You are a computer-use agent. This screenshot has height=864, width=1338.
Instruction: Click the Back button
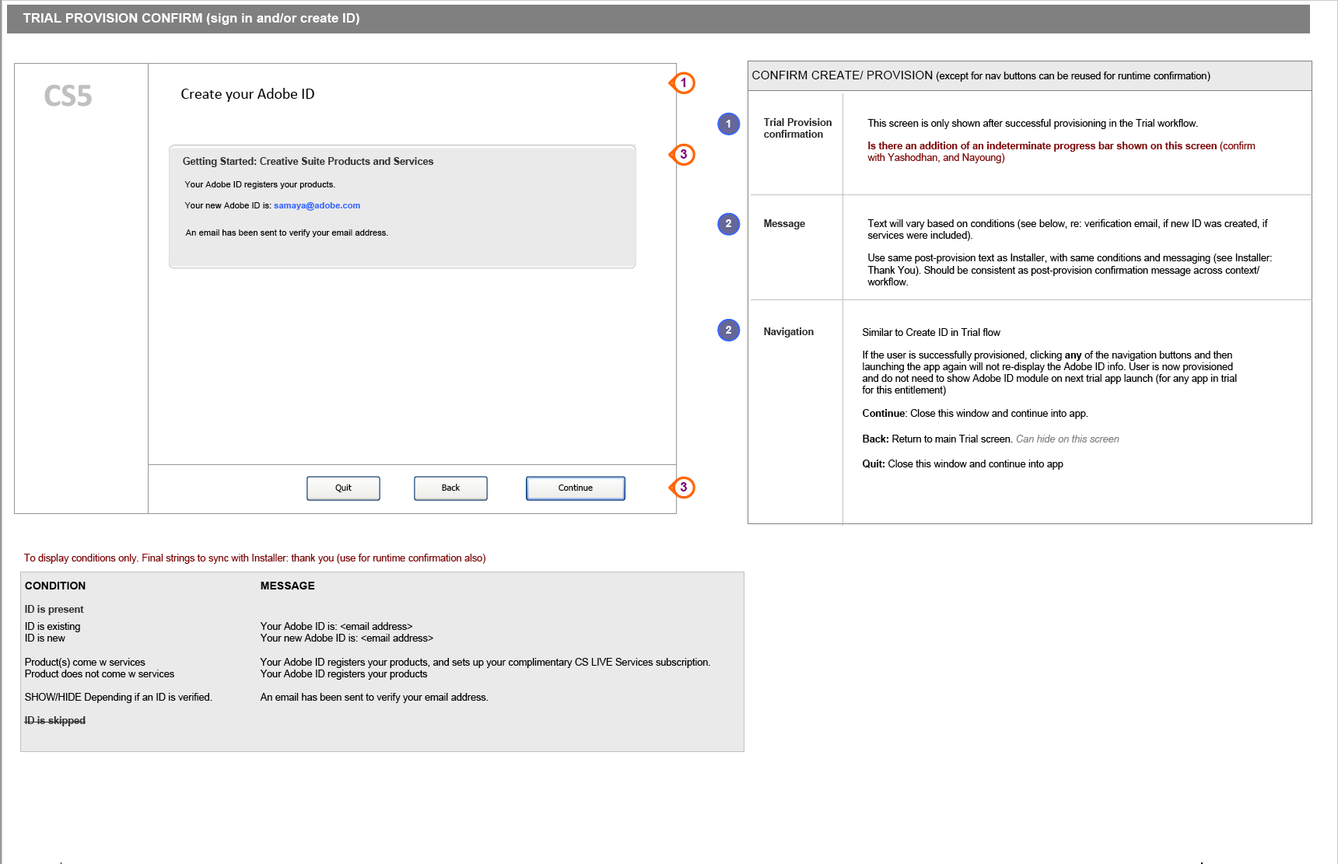click(450, 488)
